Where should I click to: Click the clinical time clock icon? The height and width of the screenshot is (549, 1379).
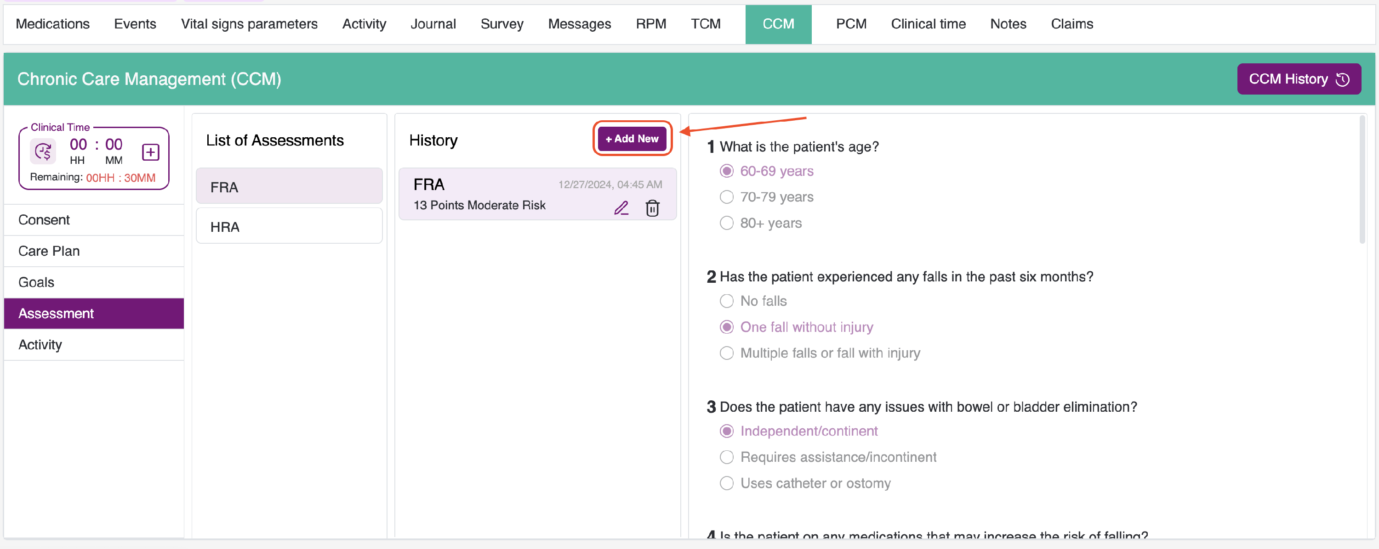click(x=43, y=152)
